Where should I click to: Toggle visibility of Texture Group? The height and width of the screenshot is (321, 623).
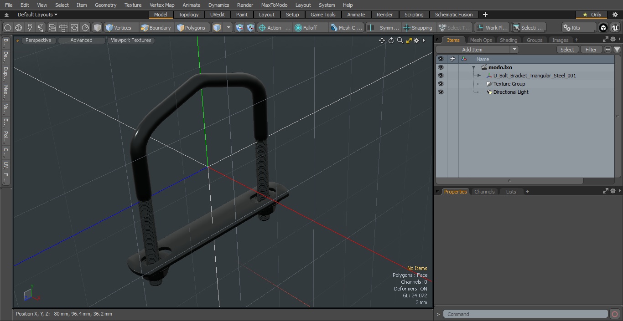click(x=441, y=84)
